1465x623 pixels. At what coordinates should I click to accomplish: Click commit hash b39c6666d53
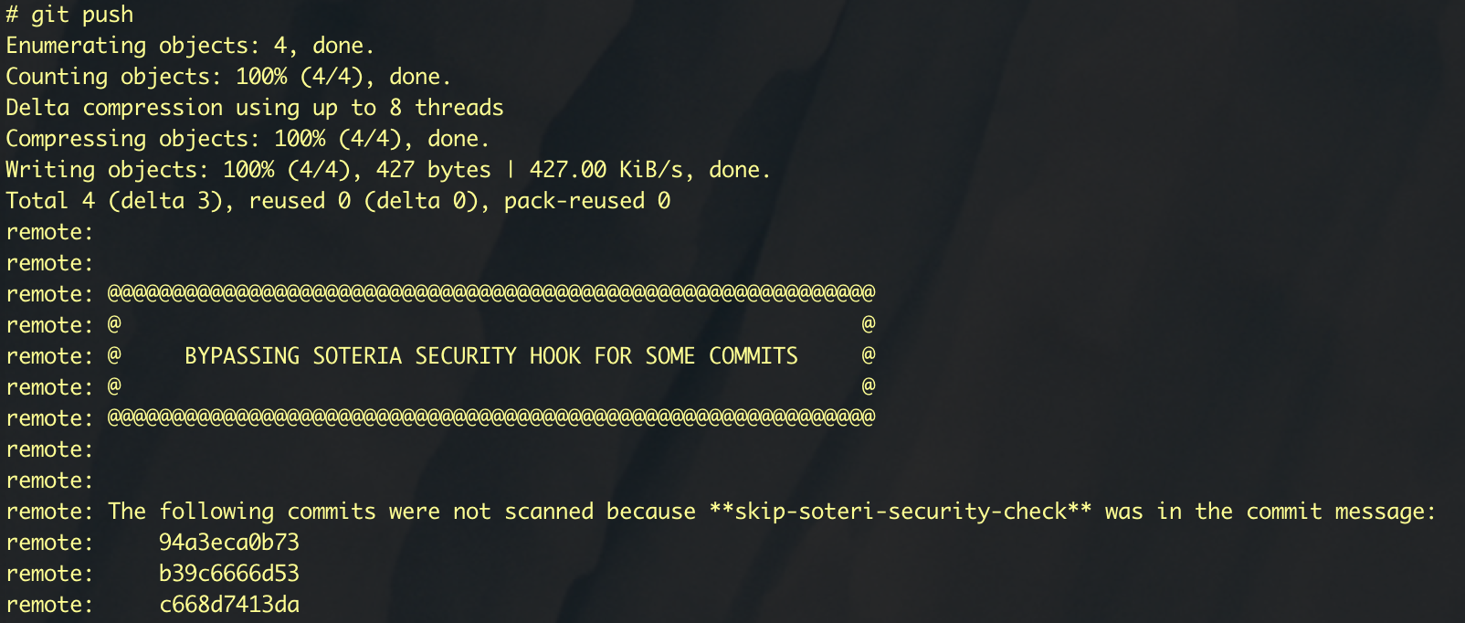[229, 574]
